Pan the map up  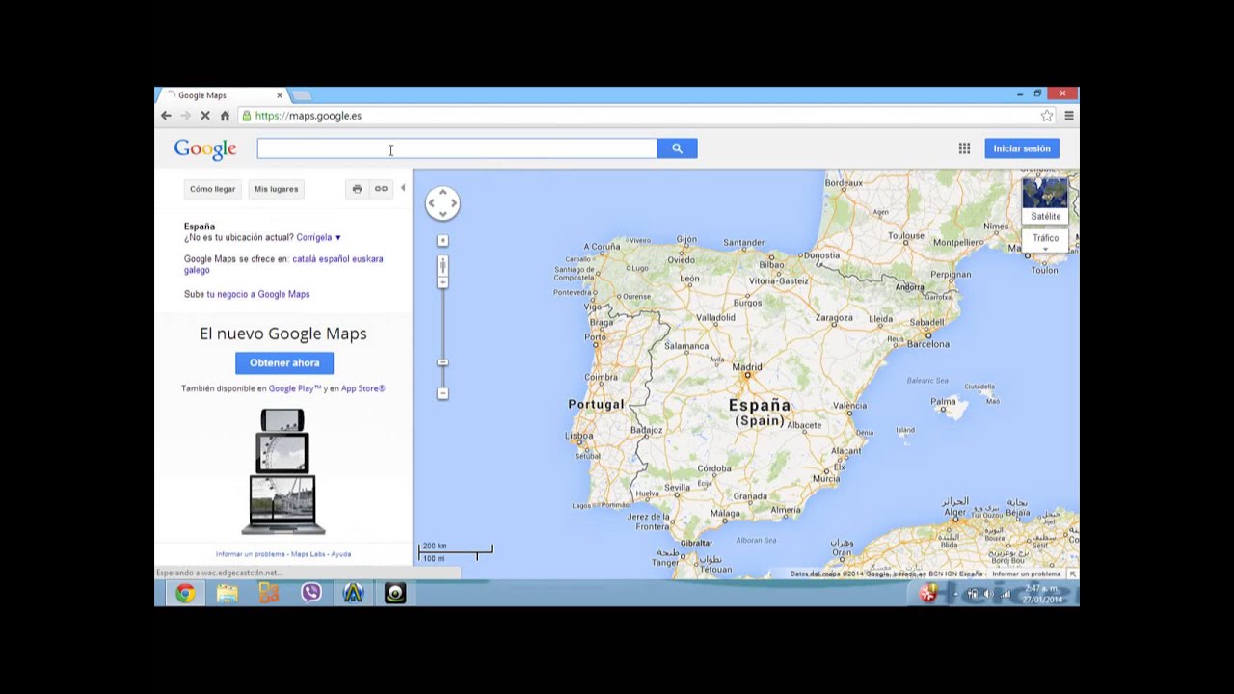coord(443,192)
